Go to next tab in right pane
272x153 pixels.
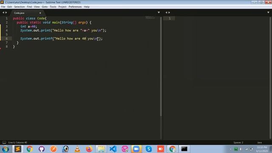[169, 12]
